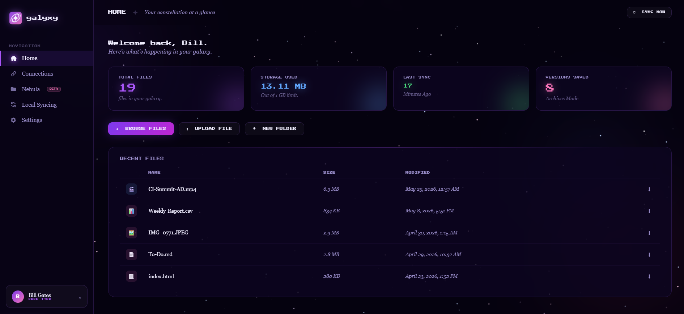
Task: Click the file icon for index.html
Action: [x=131, y=276]
